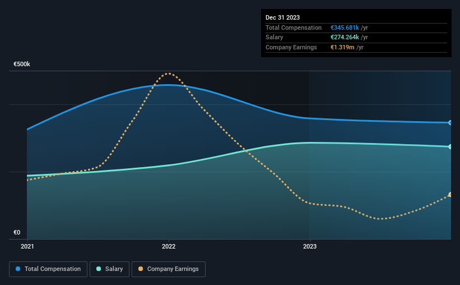The width and height of the screenshot is (460, 285).
Task: Click the peak of the dotted earnings line
Action: (x=169, y=73)
